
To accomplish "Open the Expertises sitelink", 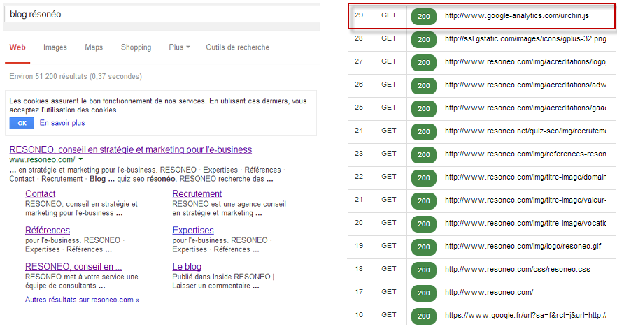I will [193, 230].
